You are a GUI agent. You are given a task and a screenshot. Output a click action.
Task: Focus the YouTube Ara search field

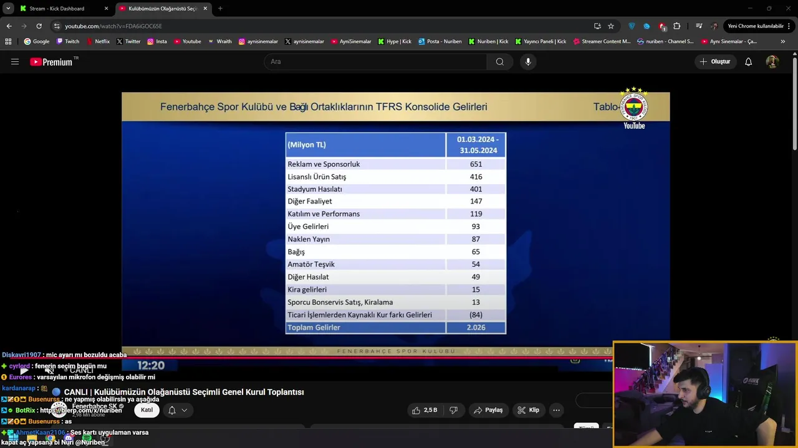(375, 62)
